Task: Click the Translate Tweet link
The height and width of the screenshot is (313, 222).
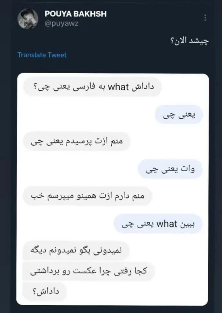Action: (x=41, y=55)
